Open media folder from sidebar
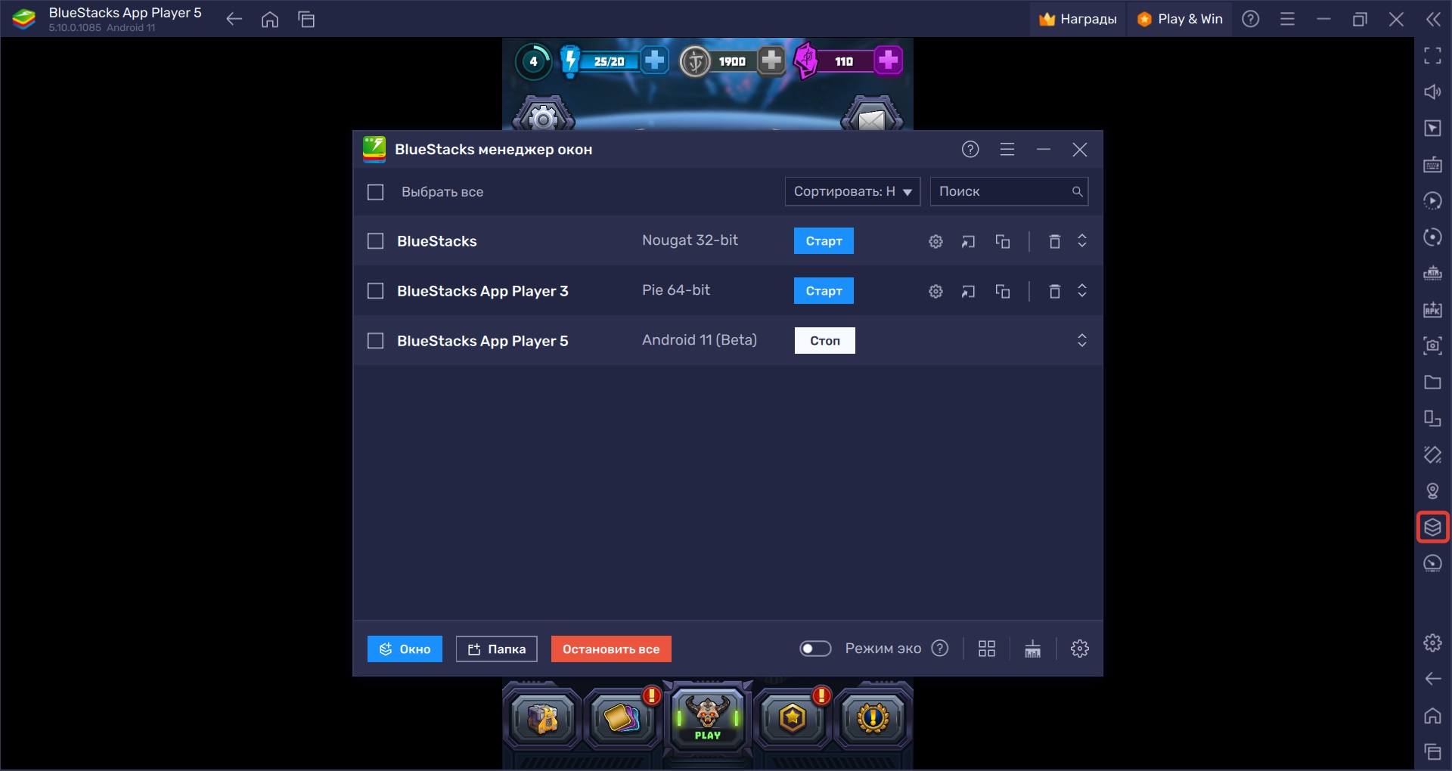The image size is (1452, 771). [x=1432, y=382]
